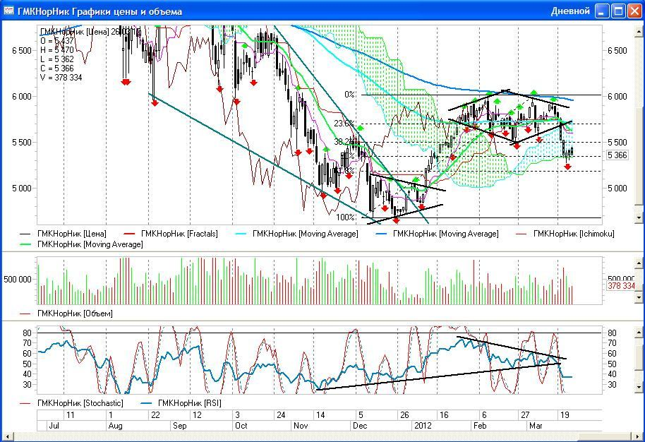Click the 500 000 label on left volume axis

point(17,280)
